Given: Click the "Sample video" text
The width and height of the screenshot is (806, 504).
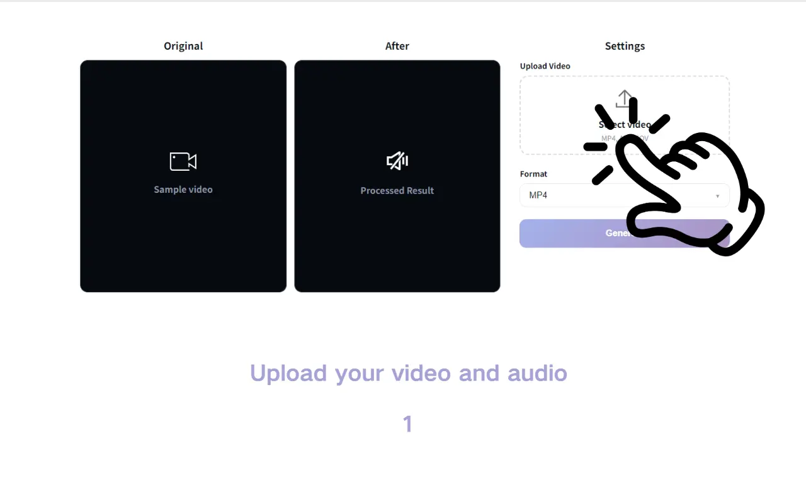Looking at the screenshot, I should [183, 190].
